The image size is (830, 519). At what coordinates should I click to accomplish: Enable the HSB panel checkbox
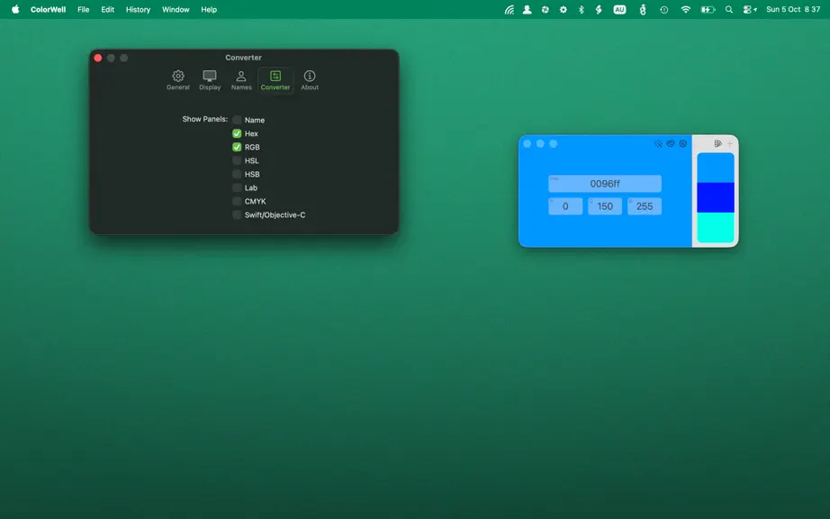[x=237, y=174]
